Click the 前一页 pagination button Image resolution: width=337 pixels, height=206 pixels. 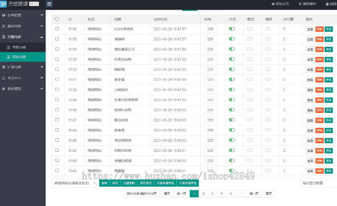pyautogui.click(x=182, y=194)
